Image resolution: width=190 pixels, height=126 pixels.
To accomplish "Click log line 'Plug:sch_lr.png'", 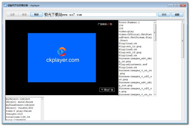I will click(x=130, y=46).
